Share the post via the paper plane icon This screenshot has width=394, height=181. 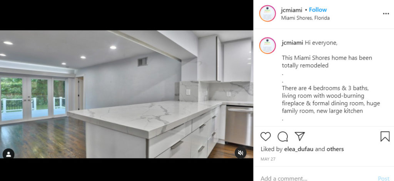[299, 136]
